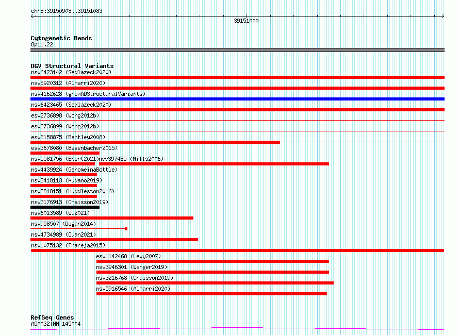Select nsv5916546 (Almarri2020) label
The height and width of the screenshot is (335, 459).
coord(133,289)
